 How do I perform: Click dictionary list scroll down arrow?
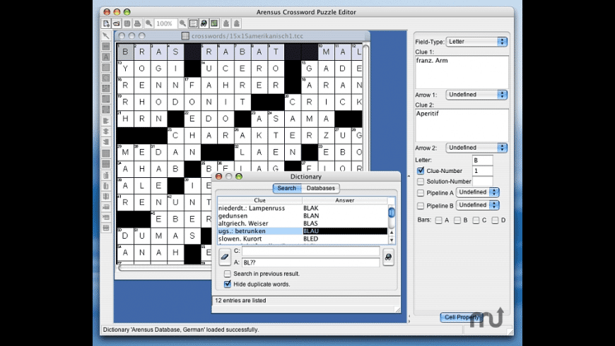tap(391, 240)
